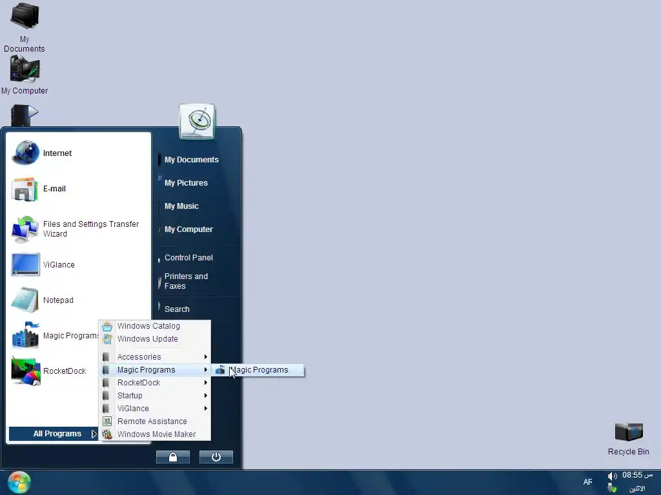This screenshot has height=495, width=661.
Task: Expand ViGlance submenu arrow
Action: coord(206,409)
